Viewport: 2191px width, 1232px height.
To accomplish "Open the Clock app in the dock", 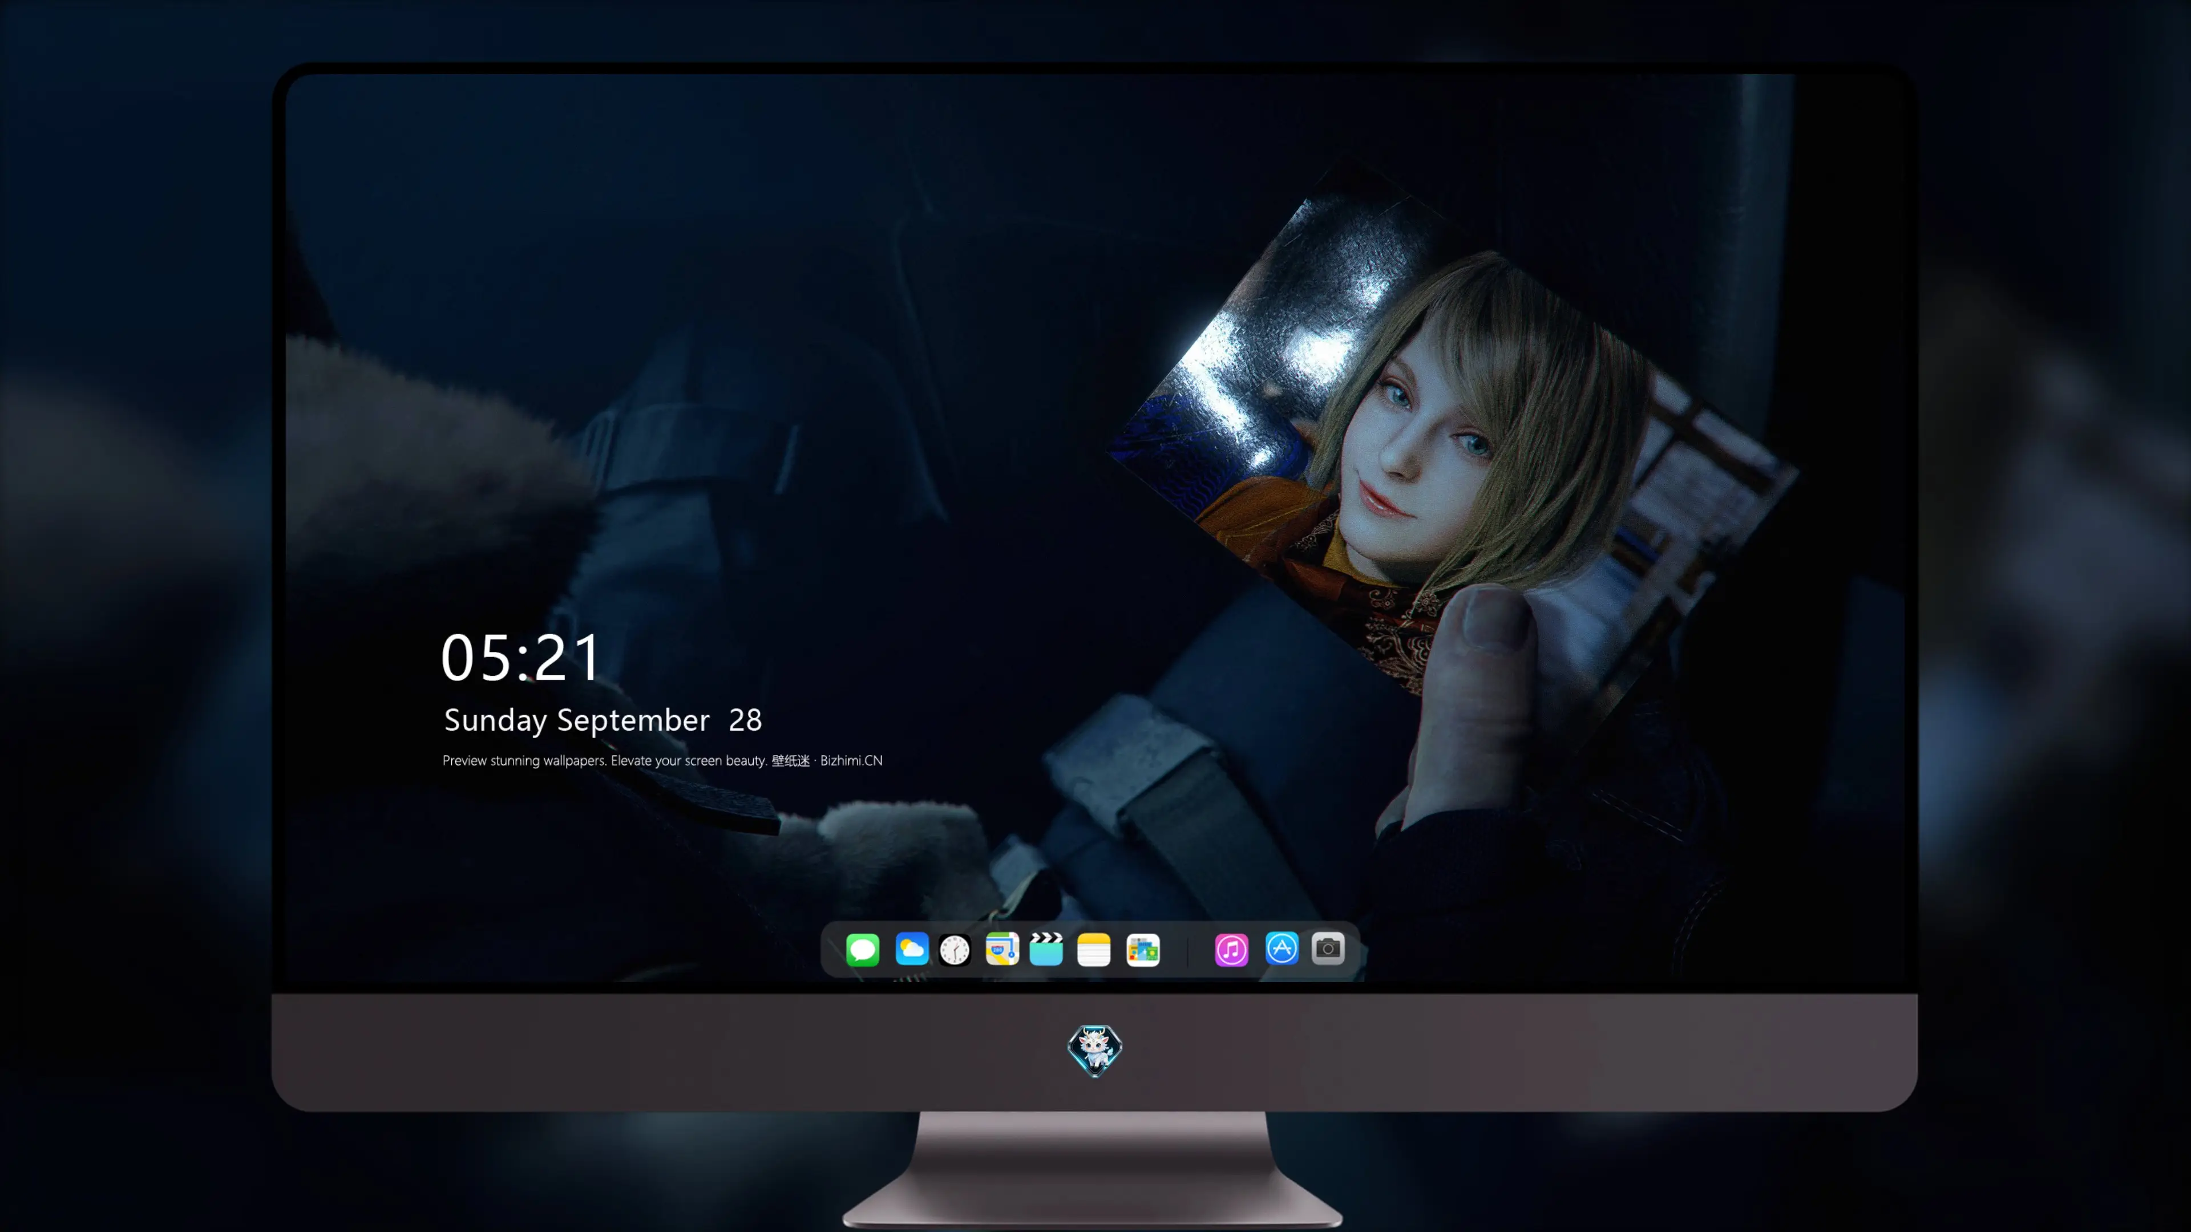I will click(955, 949).
